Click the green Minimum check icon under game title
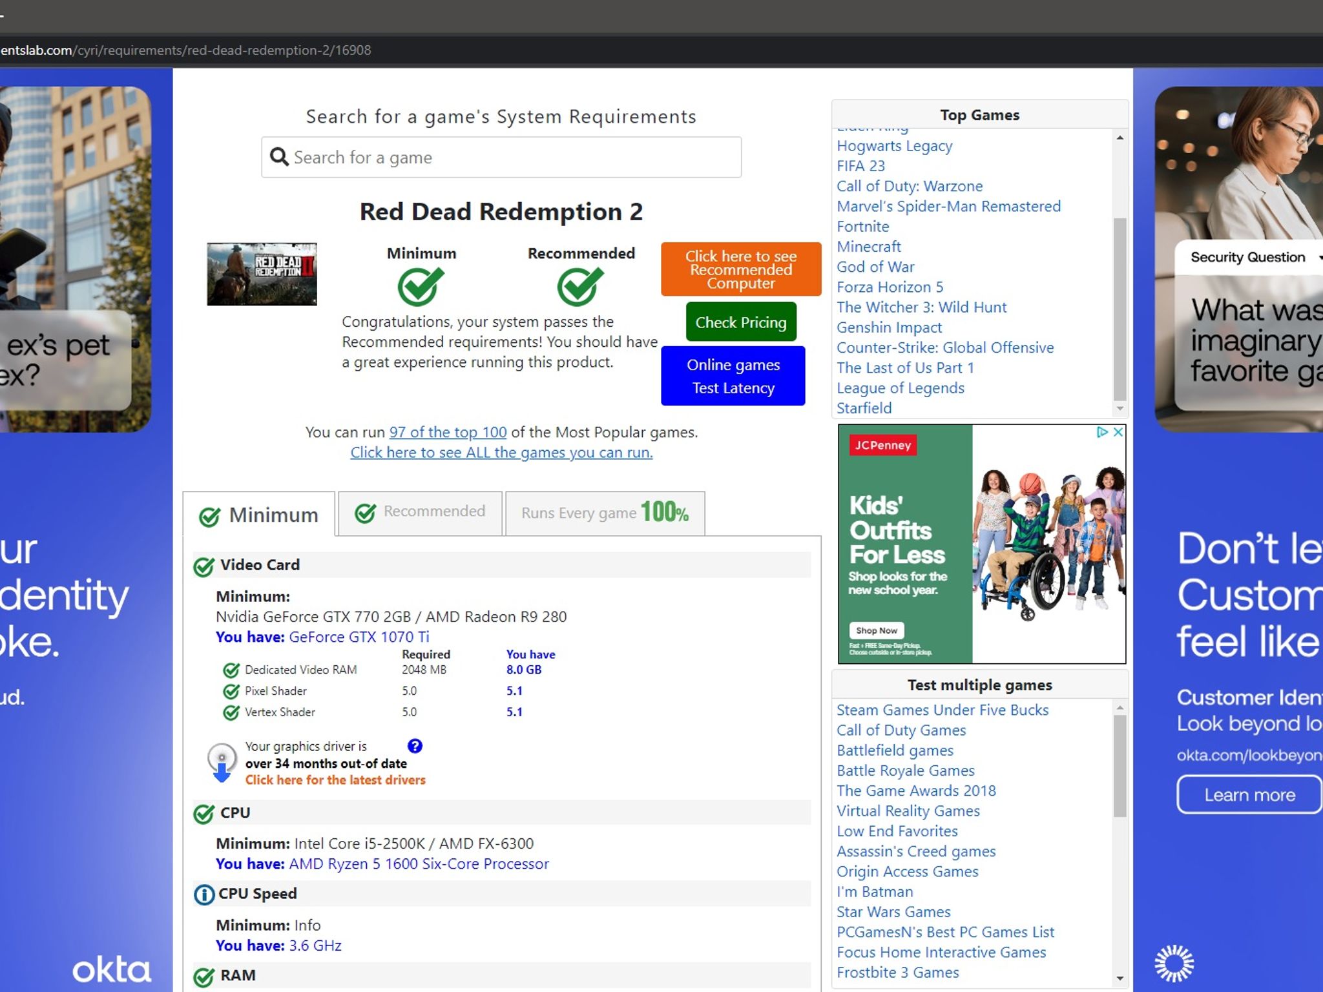Screen dimensions: 1323x992 coord(421,286)
